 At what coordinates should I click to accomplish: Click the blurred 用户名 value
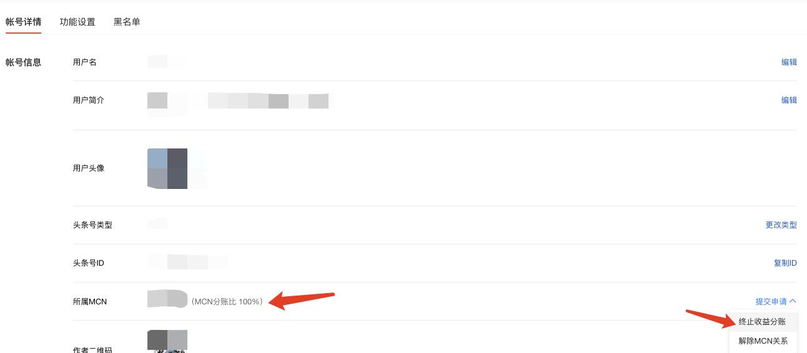click(166, 61)
